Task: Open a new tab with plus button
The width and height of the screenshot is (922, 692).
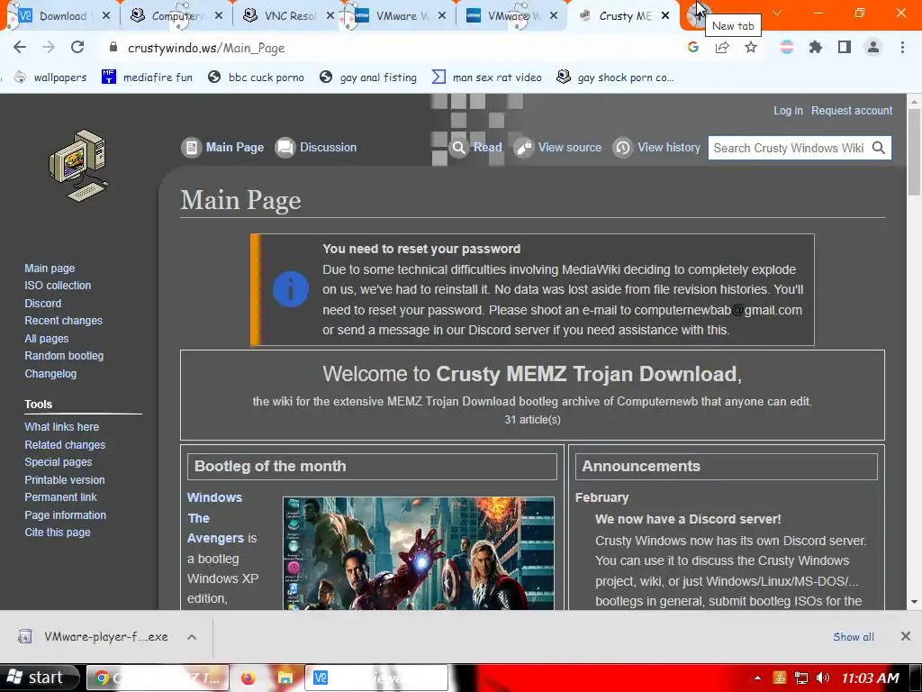Action: [698, 14]
